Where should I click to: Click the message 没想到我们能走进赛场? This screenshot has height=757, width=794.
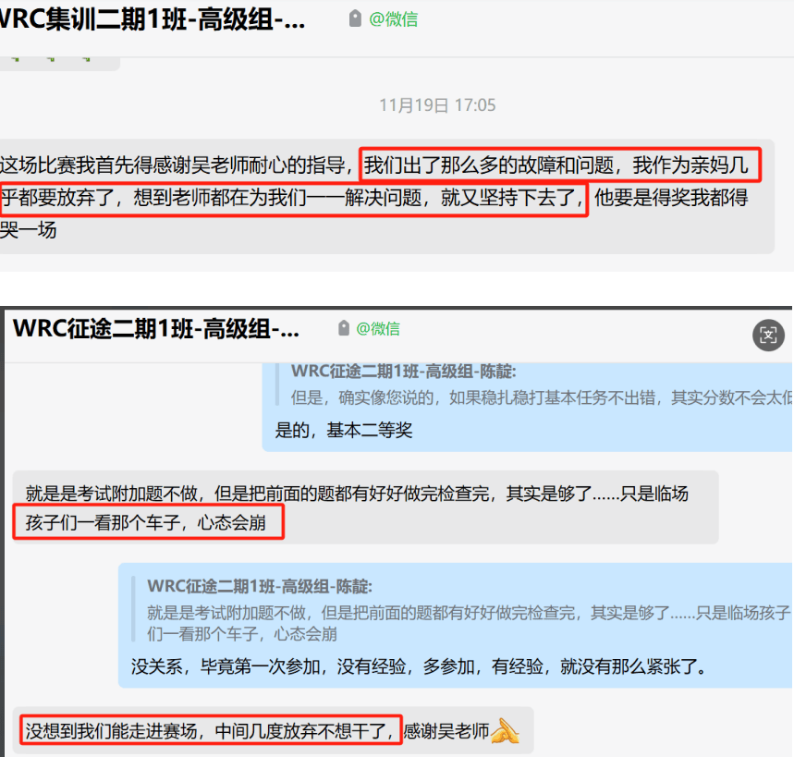point(274,731)
